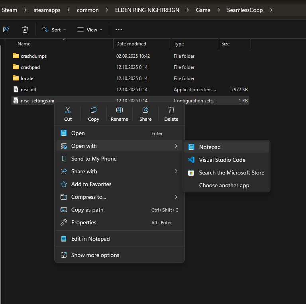The height and width of the screenshot is (304, 306).
Task: Expand the Share with submenu arrow
Action: [x=176, y=171]
